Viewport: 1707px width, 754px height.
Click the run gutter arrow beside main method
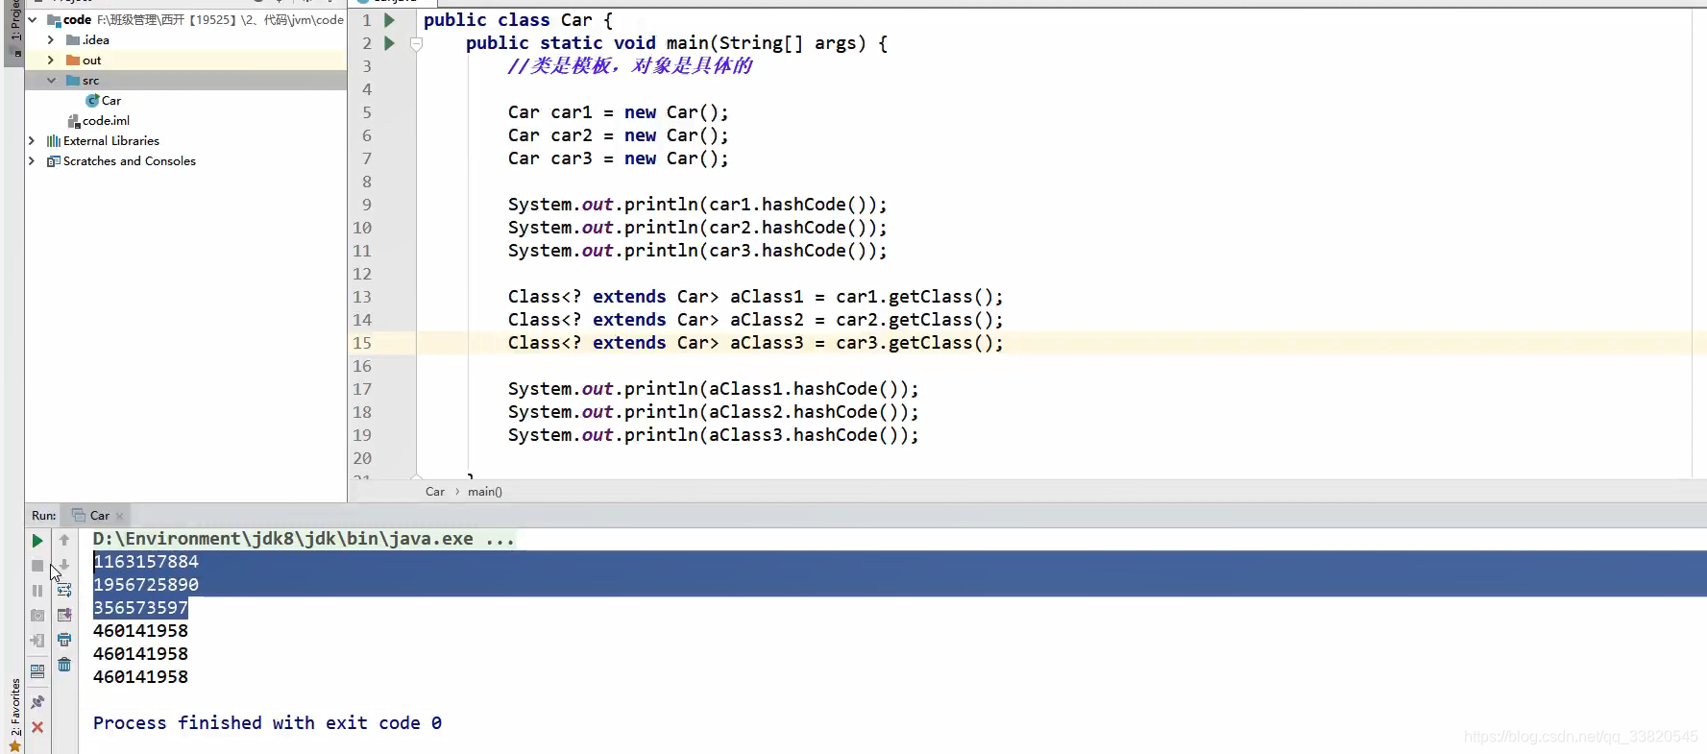point(389,42)
